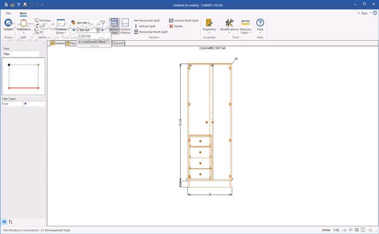Click the 79 3/4 height dimension
Image resolution: width=379 pixels, height=234 pixels.
tap(180, 123)
